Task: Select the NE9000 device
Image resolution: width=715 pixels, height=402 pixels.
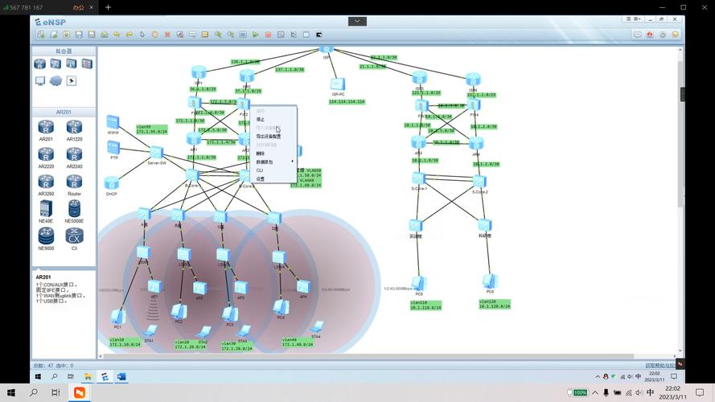Action: [x=46, y=240]
